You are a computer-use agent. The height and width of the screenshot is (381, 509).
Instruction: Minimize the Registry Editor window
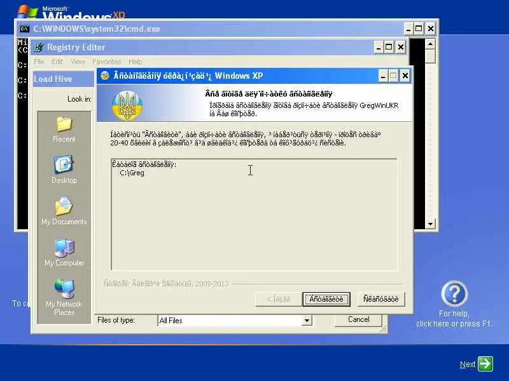click(x=378, y=47)
